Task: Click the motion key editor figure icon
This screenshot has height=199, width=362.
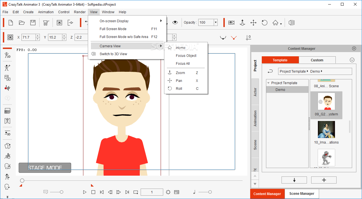Action: point(8,176)
